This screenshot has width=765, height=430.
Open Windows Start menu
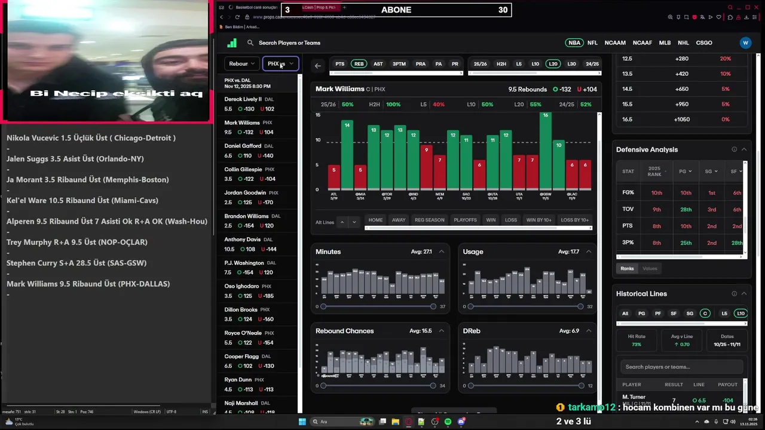[x=302, y=422]
